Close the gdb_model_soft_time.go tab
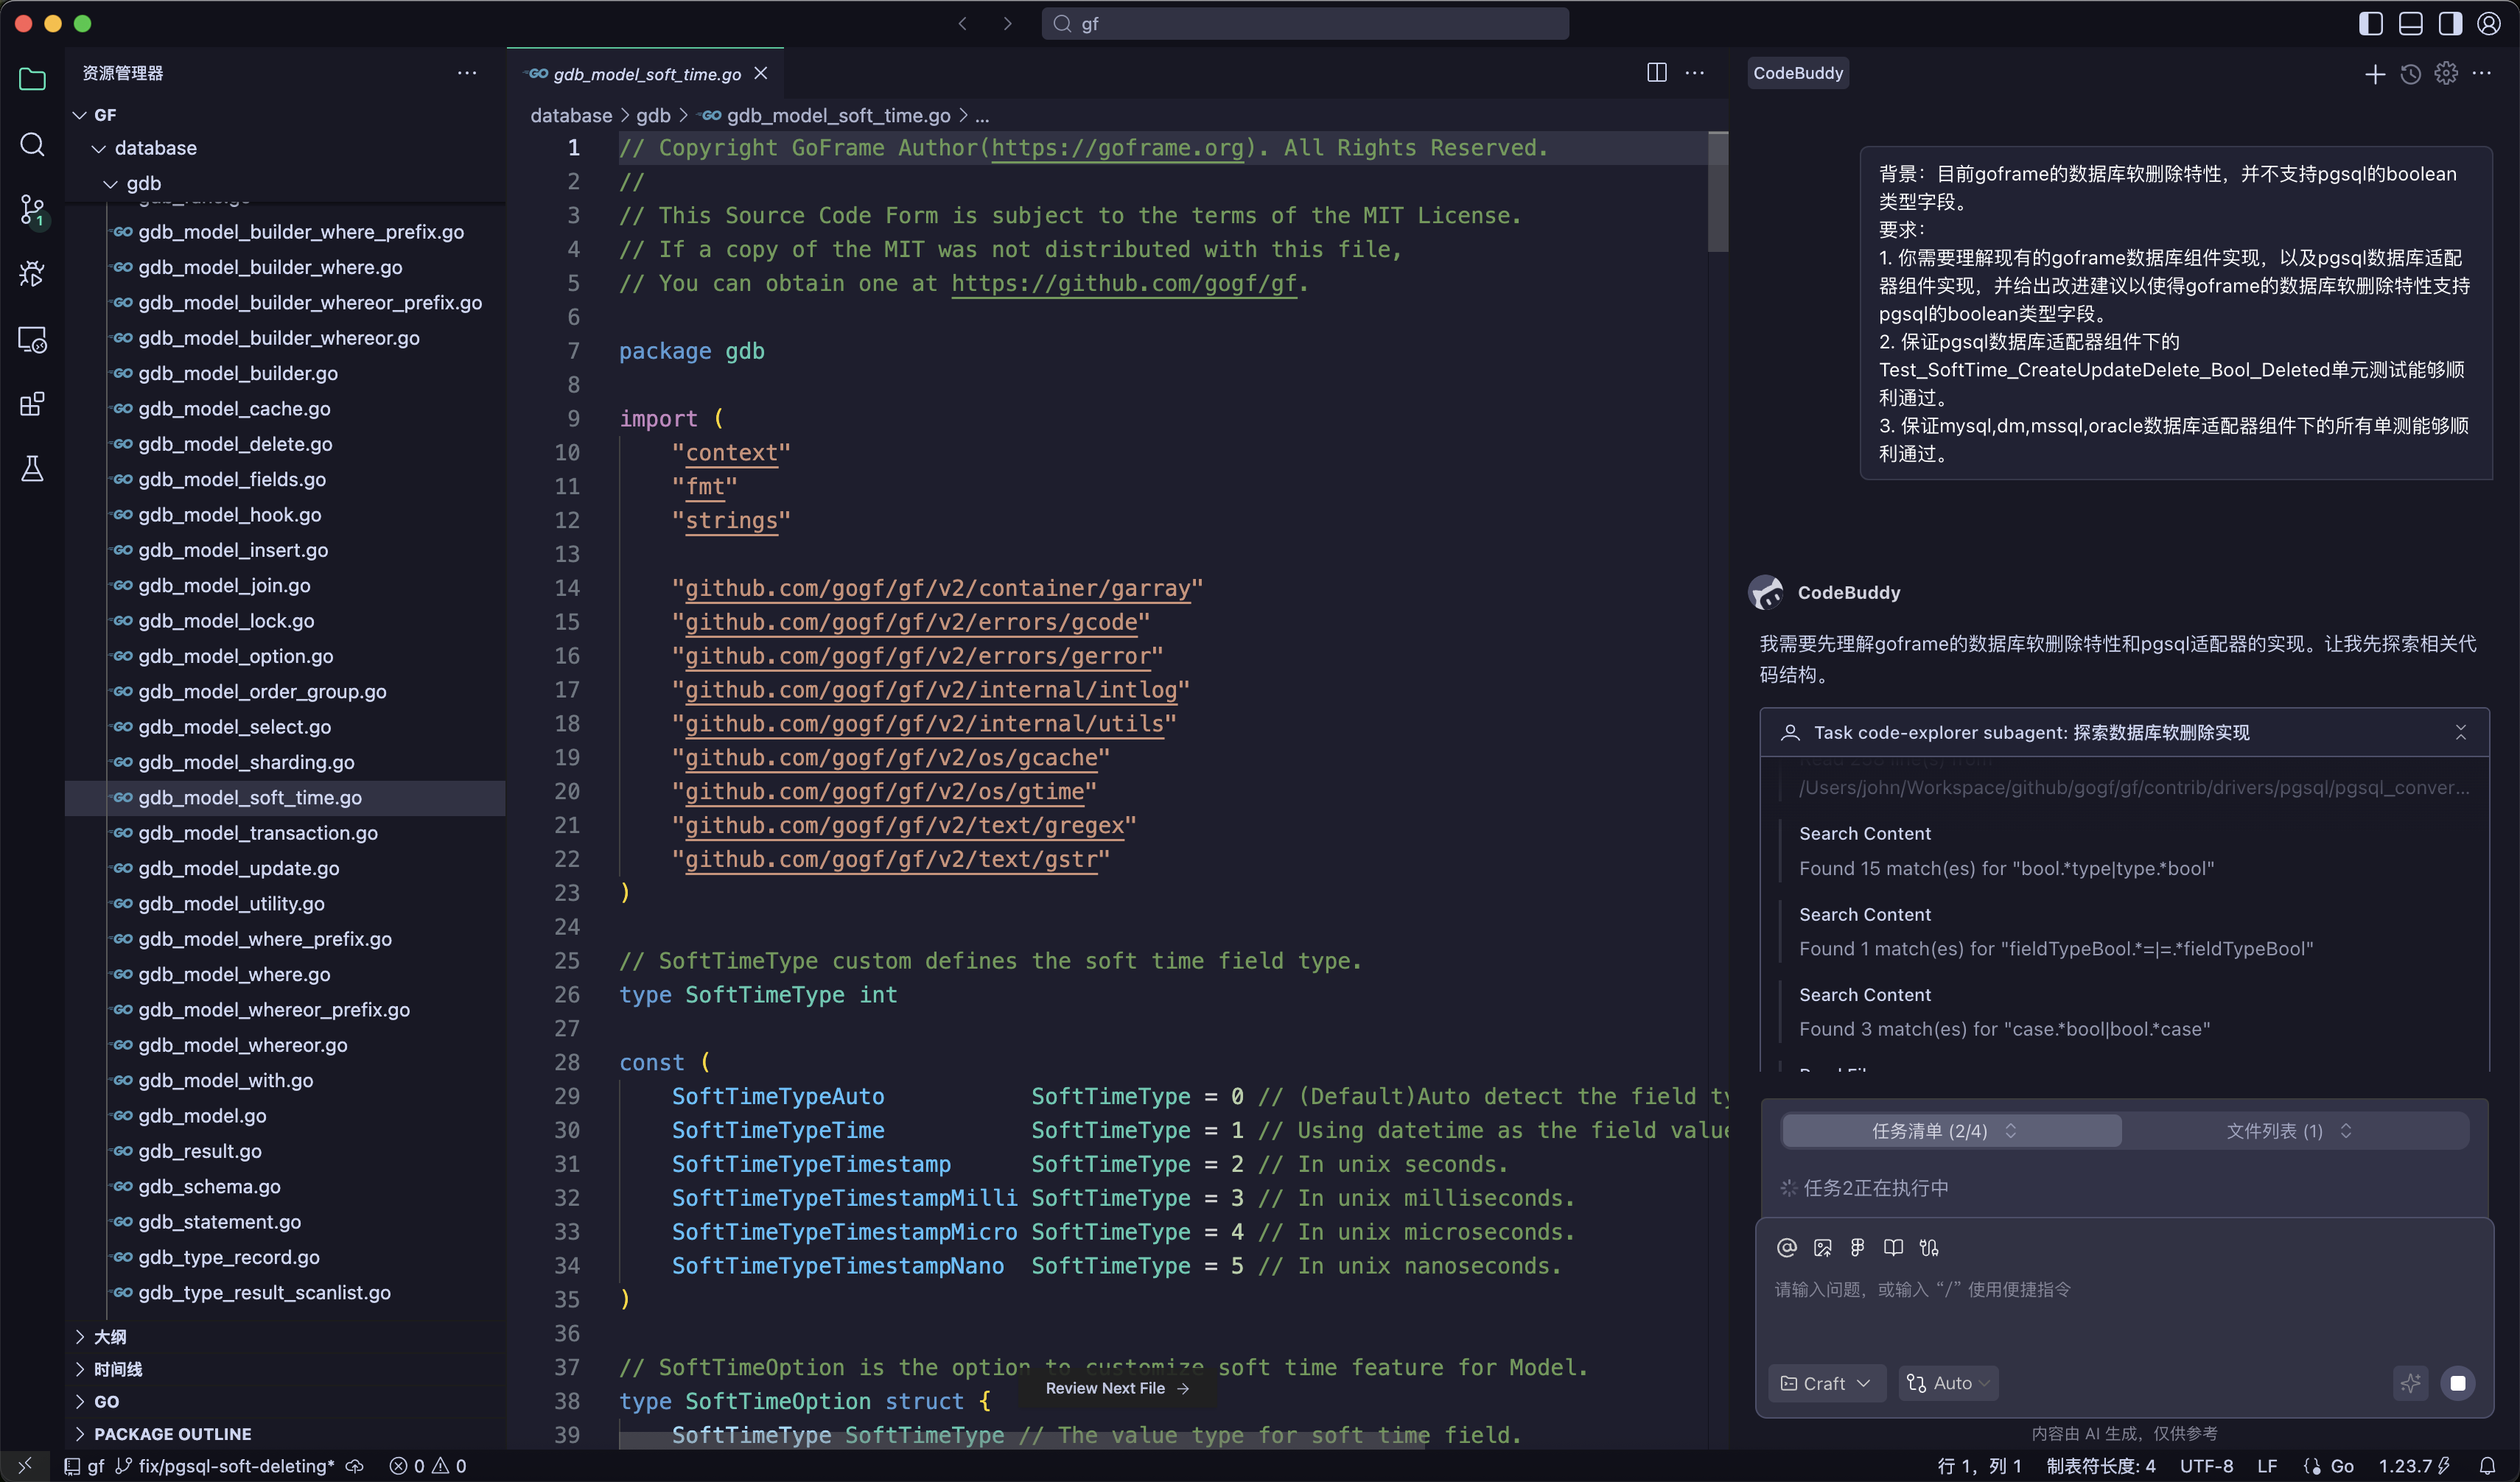Screen dimensions: 2520x1482 pyautogui.click(x=761, y=73)
